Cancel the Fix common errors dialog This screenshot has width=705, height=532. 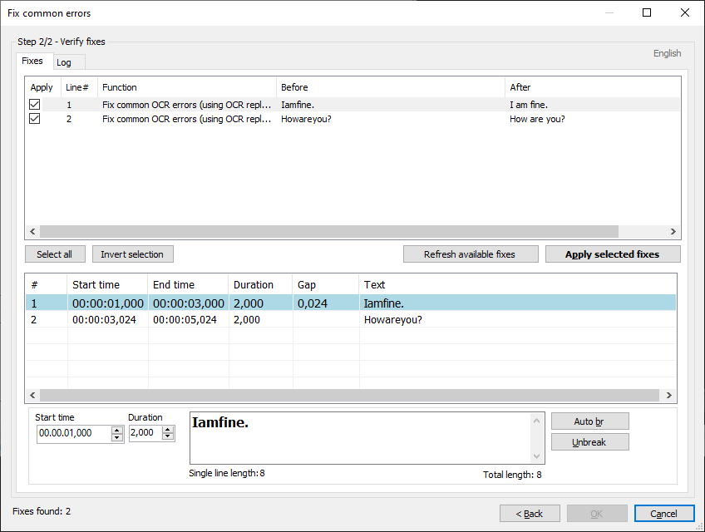point(663,514)
